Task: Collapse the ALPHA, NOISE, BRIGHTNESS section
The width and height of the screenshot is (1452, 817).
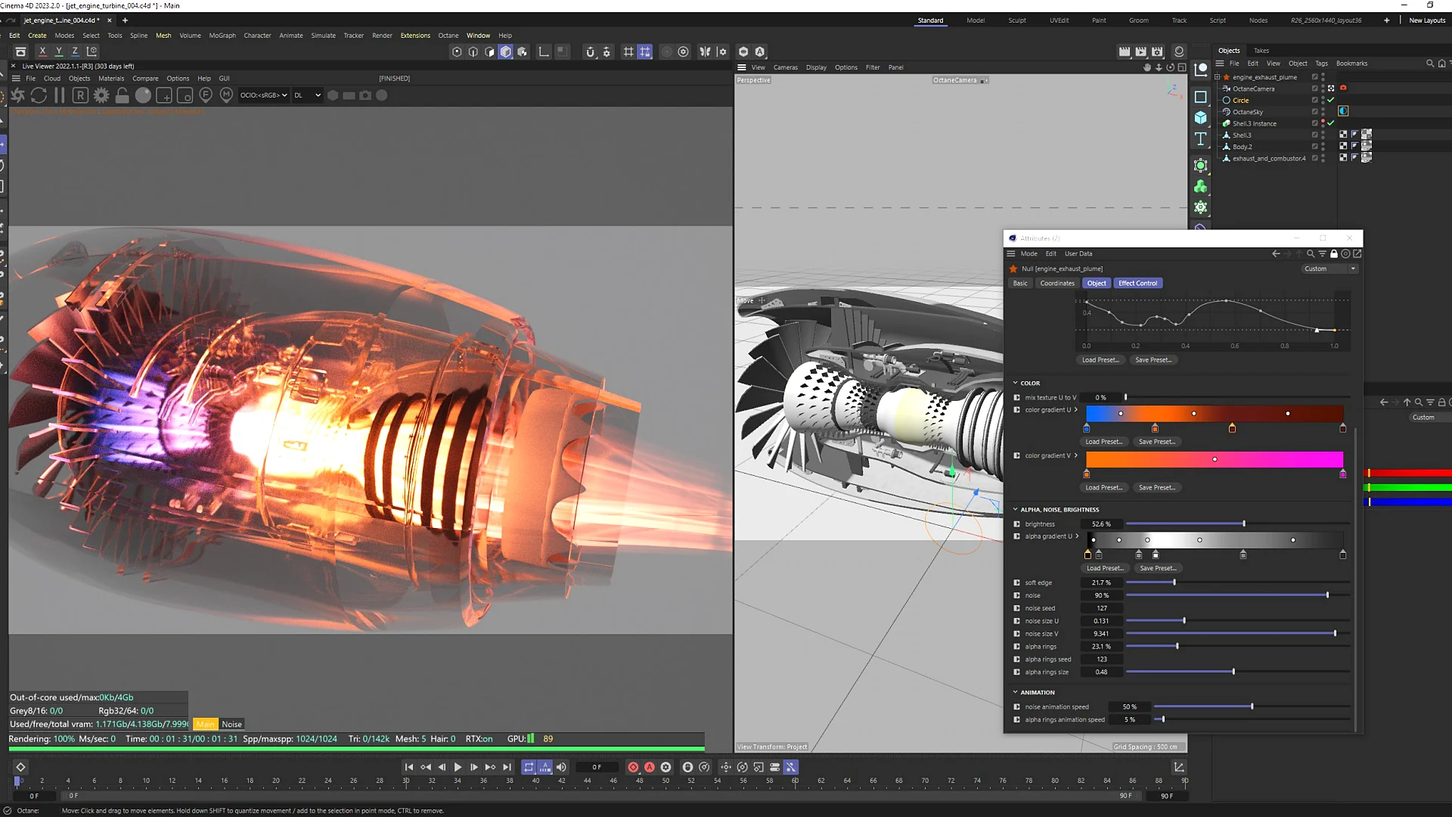Action: click(x=1016, y=509)
